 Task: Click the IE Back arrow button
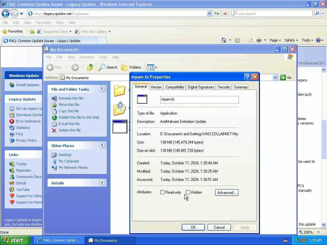click(6, 14)
